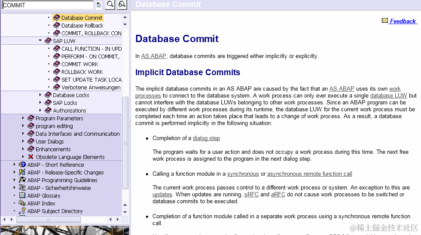
Task: Select ABAP Glossary tree entry
Action: point(44,196)
